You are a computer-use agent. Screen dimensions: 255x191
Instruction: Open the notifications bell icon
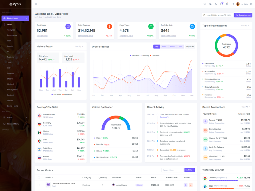click(x=227, y=4)
